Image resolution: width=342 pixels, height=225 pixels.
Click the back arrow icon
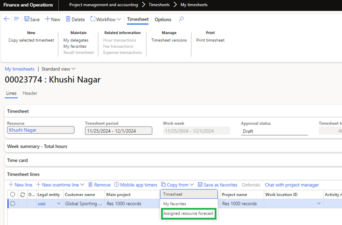(7, 19)
